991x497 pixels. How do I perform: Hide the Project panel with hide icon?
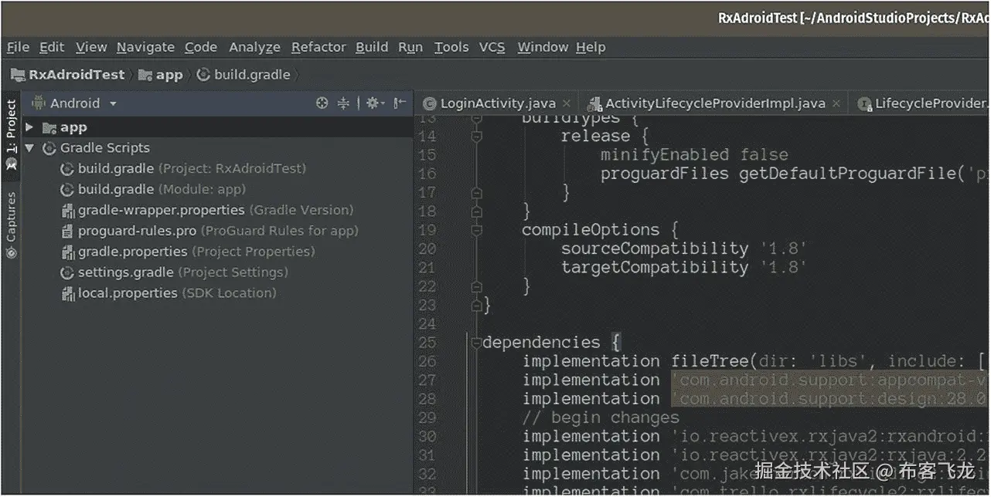[400, 103]
